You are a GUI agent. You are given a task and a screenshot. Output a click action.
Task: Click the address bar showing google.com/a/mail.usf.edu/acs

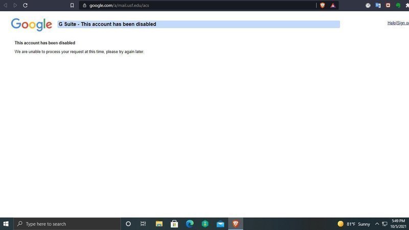click(x=197, y=5)
